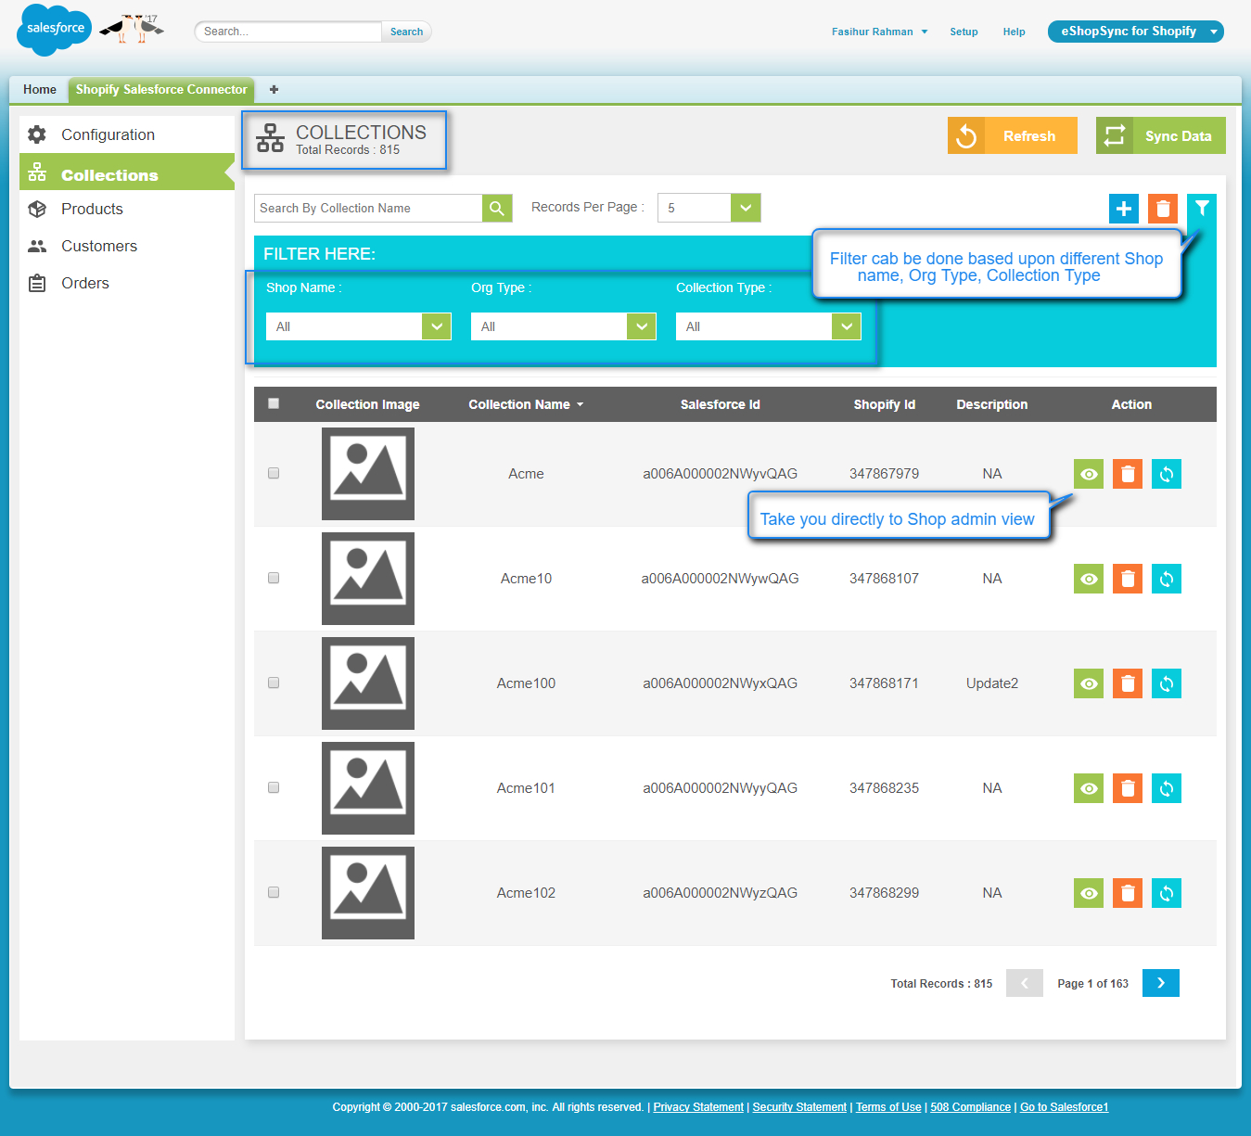Click the Salesforce cloud logo
The height and width of the screenshot is (1136, 1251).
[x=55, y=30]
